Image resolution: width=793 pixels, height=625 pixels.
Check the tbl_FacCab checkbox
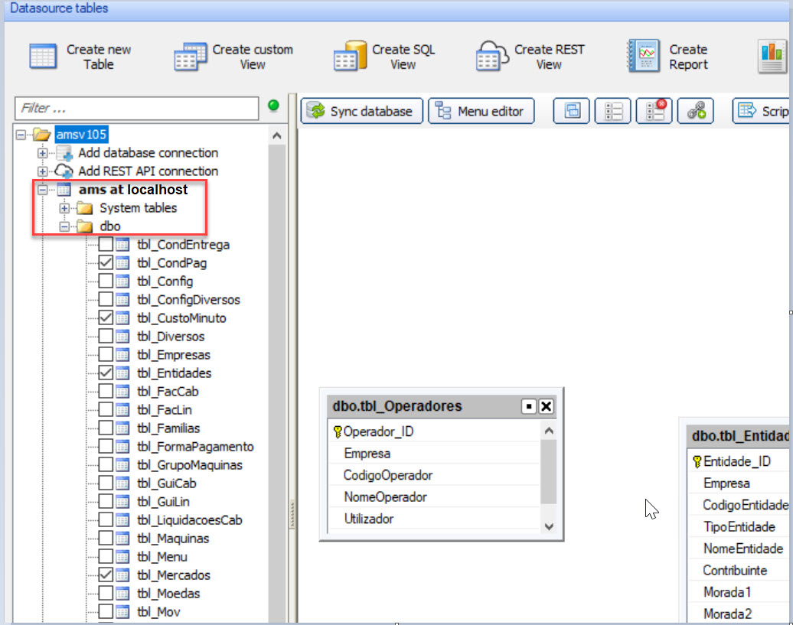pos(106,391)
